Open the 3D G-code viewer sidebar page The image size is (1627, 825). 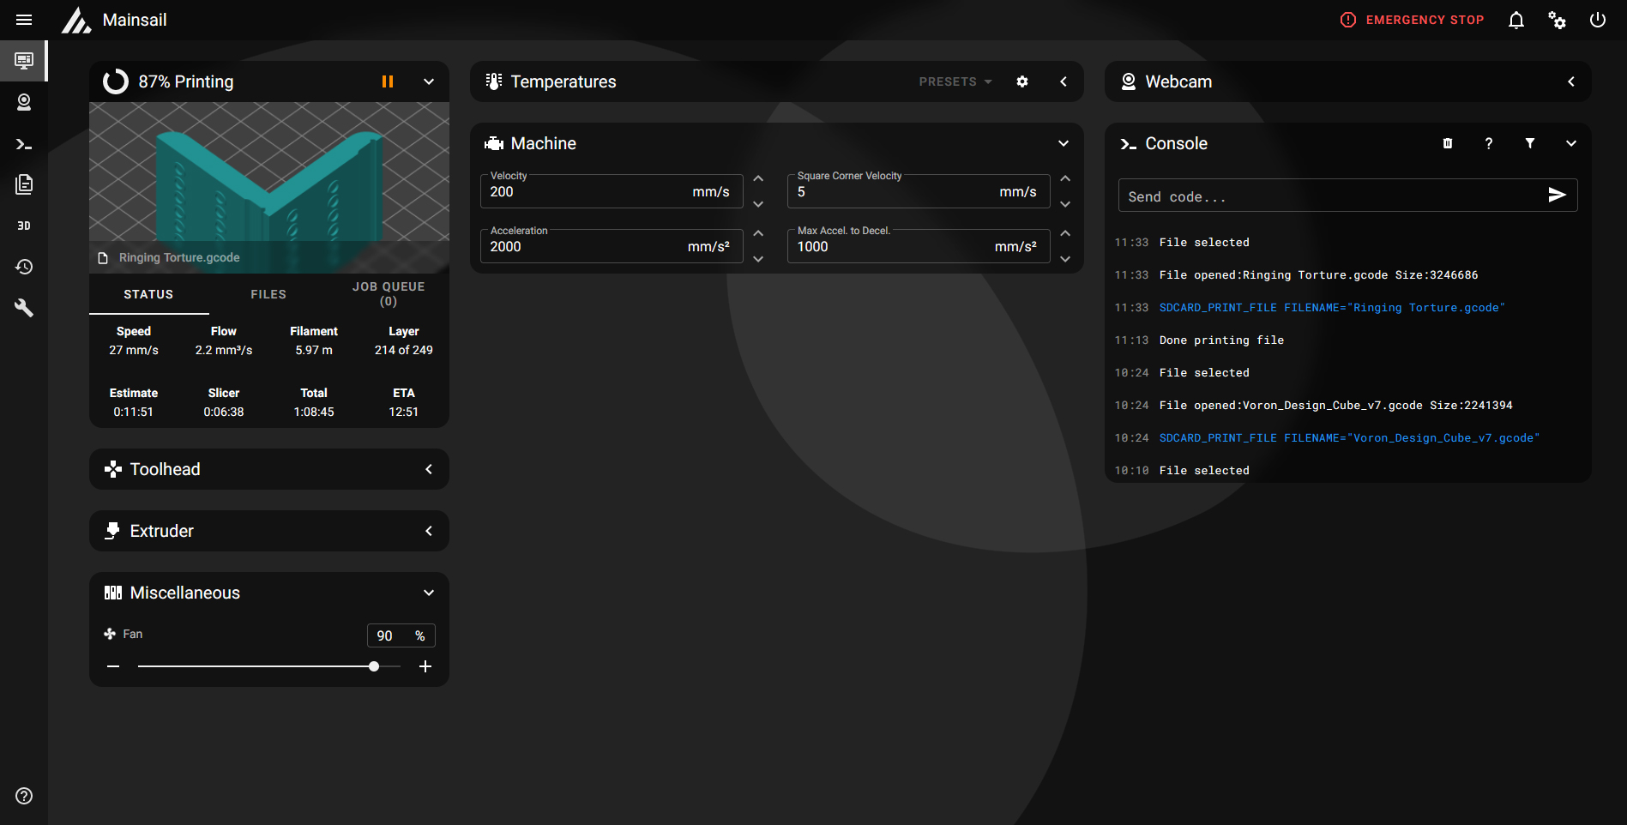click(x=24, y=226)
